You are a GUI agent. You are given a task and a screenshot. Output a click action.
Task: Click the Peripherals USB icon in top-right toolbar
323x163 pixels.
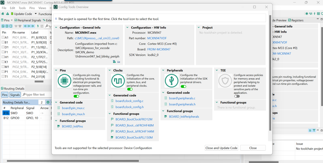315,14
